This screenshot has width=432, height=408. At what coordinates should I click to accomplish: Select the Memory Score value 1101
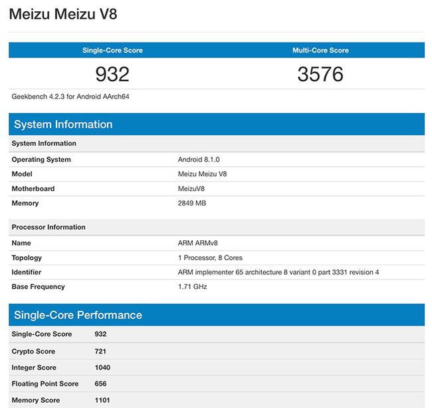pyautogui.click(x=102, y=400)
